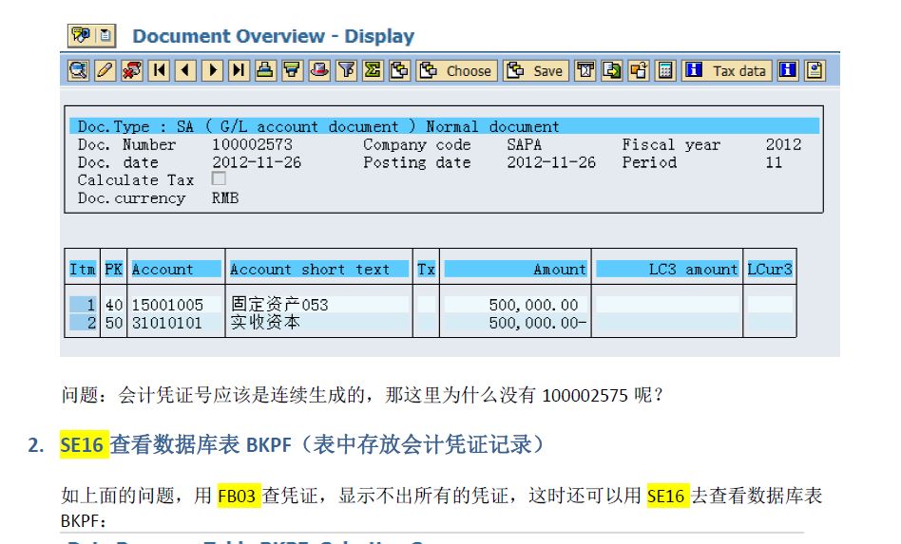Click the amount 500,000.00- in row 2
Image resolution: width=901 pixels, height=544 pixels.
pos(538,323)
